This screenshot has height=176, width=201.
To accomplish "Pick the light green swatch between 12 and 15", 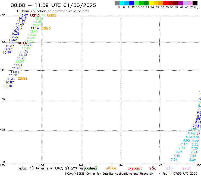I will [136, 3].
